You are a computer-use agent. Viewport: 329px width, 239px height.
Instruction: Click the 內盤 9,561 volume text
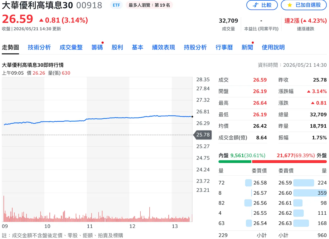[242, 155]
